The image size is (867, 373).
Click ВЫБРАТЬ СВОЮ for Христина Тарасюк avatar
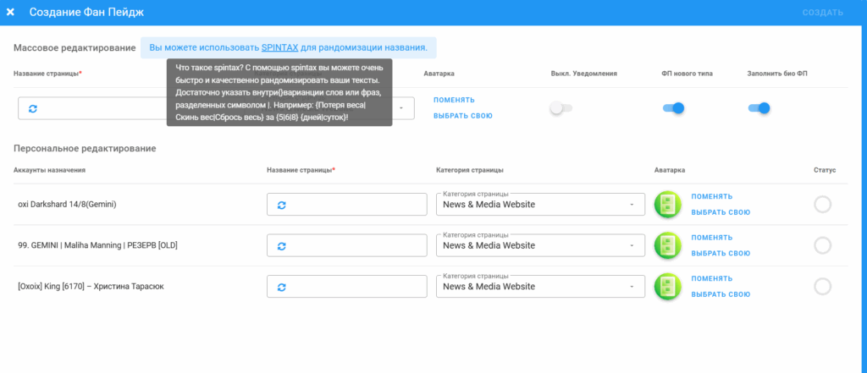721,294
